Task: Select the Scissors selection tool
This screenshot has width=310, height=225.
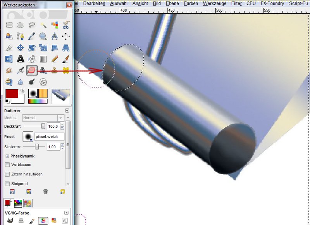Action: tap(65, 25)
